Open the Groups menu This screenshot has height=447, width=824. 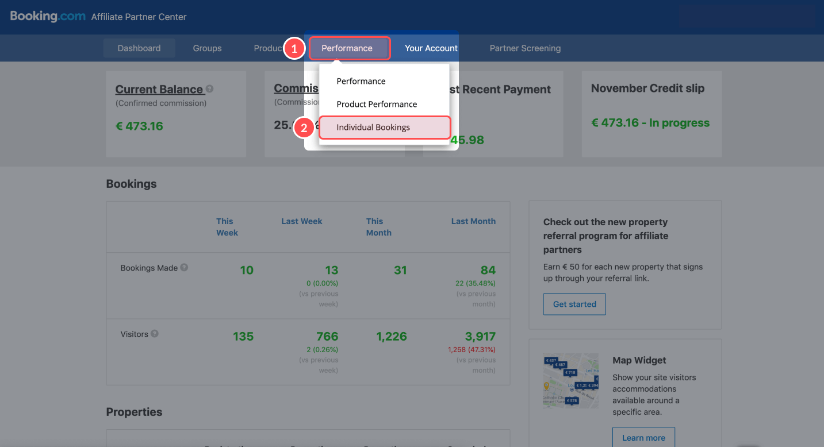207,48
